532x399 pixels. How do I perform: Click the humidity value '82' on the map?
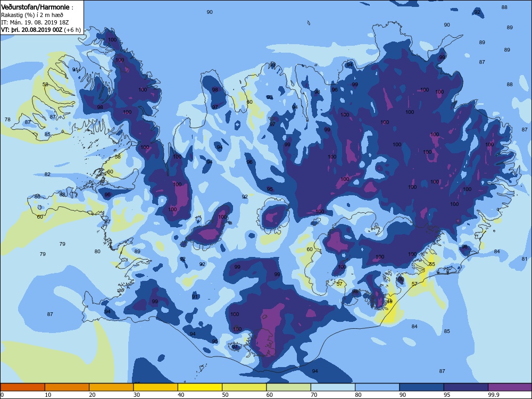click(x=47, y=174)
